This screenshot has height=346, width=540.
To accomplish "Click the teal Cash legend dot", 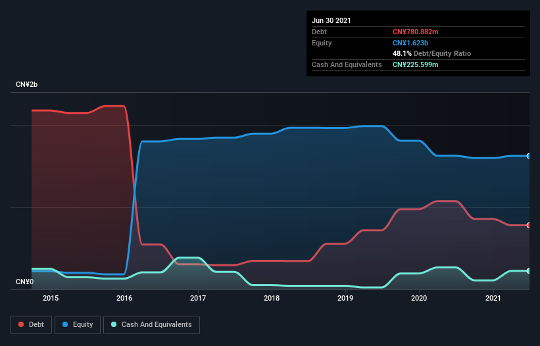I will tap(114, 324).
